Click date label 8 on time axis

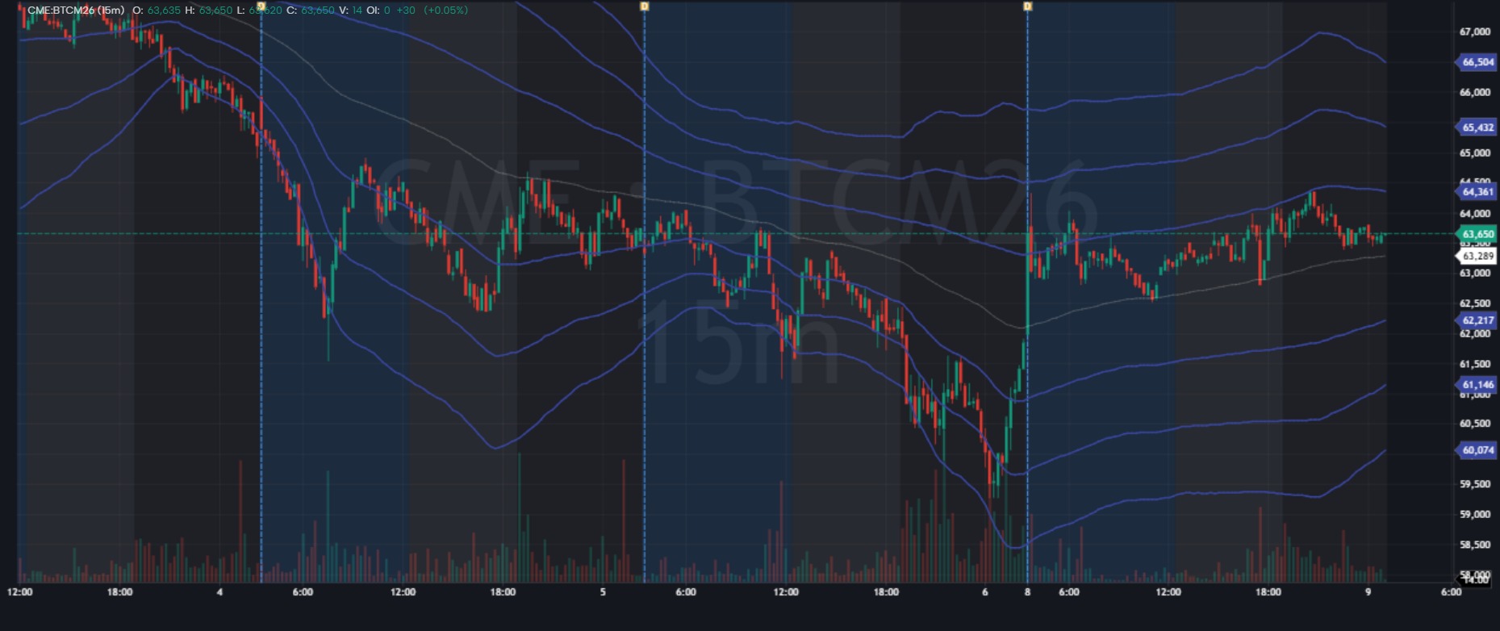(x=1027, y=592)
